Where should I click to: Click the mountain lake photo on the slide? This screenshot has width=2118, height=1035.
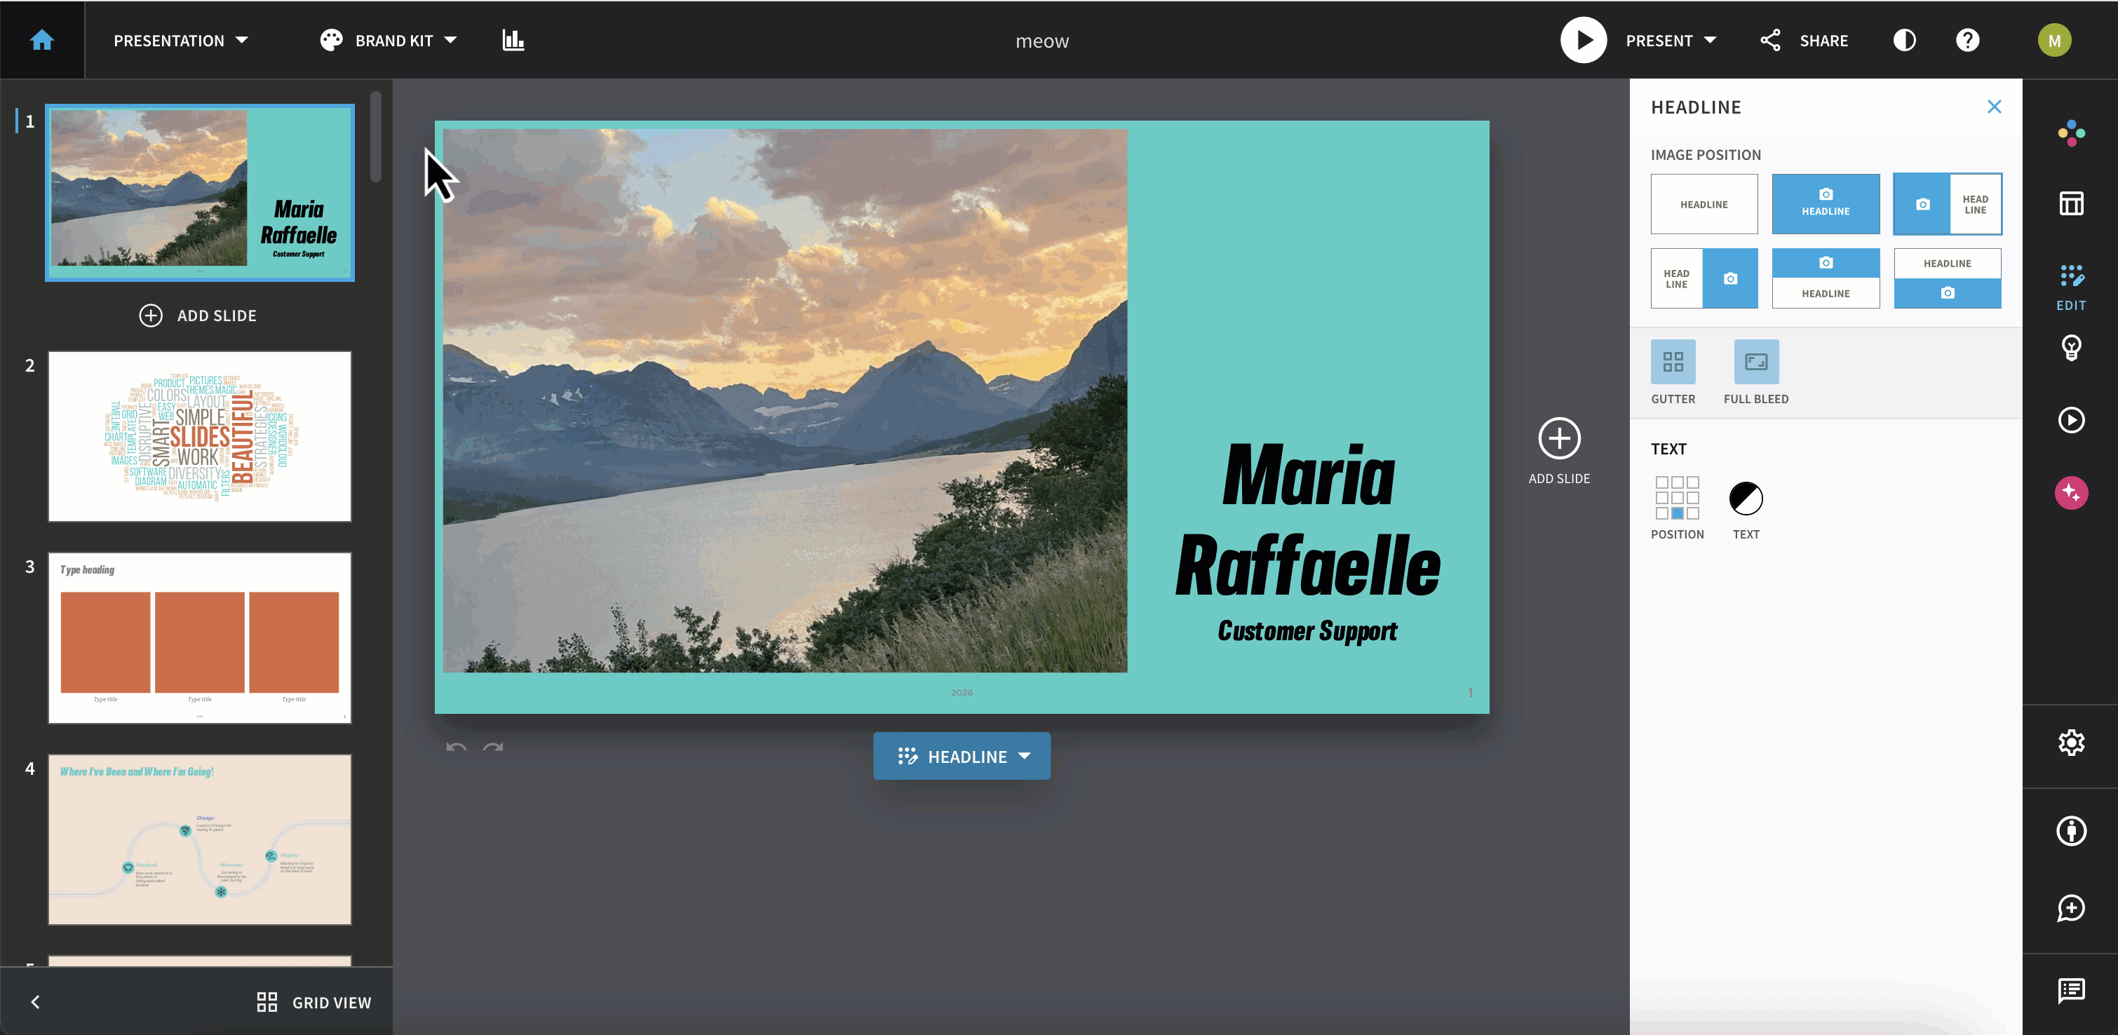(784, 400)
